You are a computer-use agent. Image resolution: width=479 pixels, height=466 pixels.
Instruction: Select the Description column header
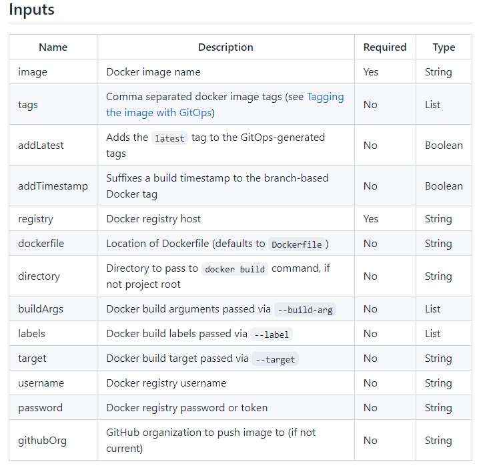coord(225,47)
